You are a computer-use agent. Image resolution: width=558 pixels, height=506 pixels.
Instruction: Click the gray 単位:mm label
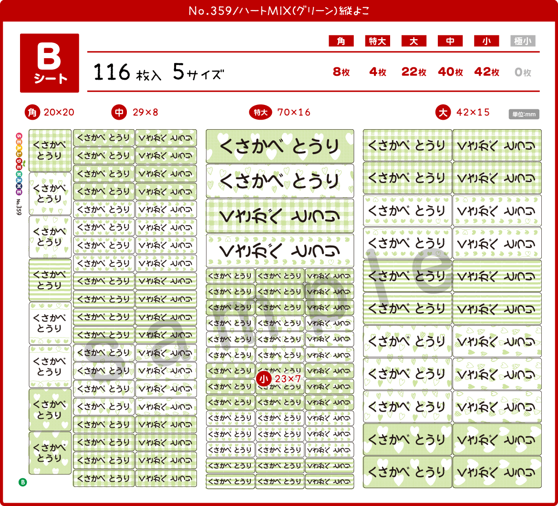tap(524, 114)
